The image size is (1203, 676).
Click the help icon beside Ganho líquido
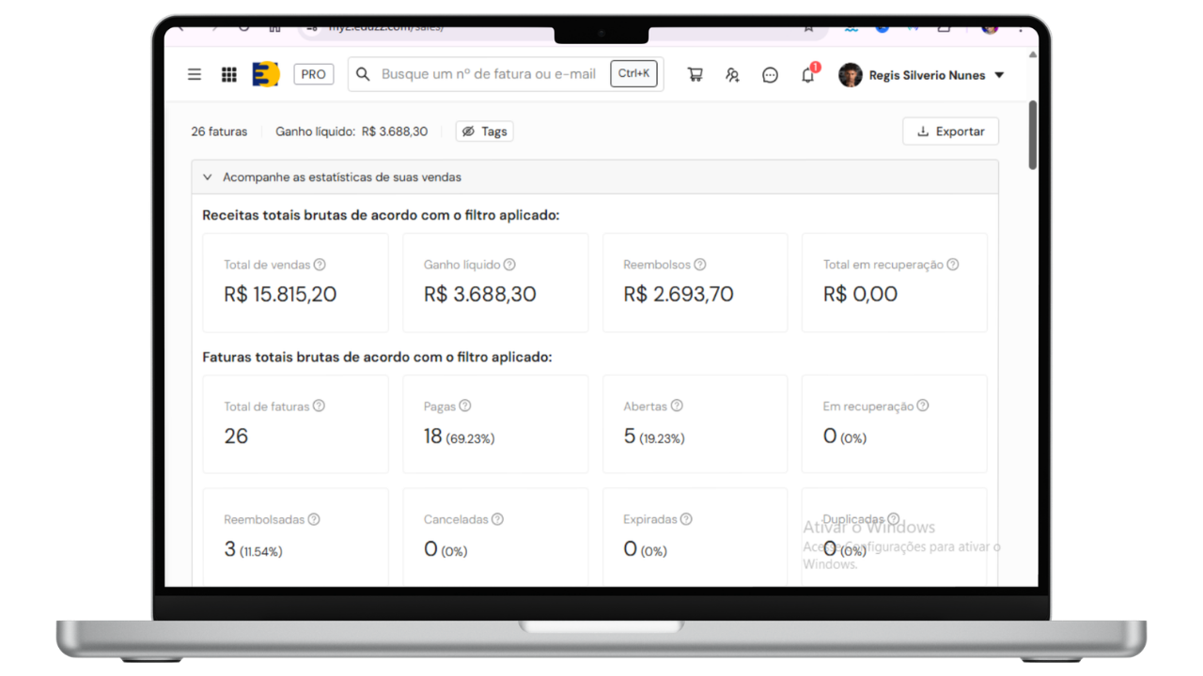click(x=509, y=265)
